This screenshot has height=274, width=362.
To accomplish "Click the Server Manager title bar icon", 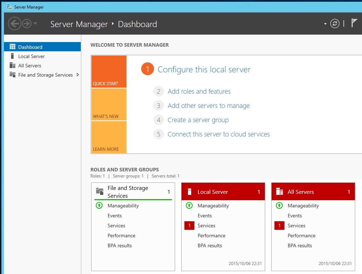I will [9, 7].
